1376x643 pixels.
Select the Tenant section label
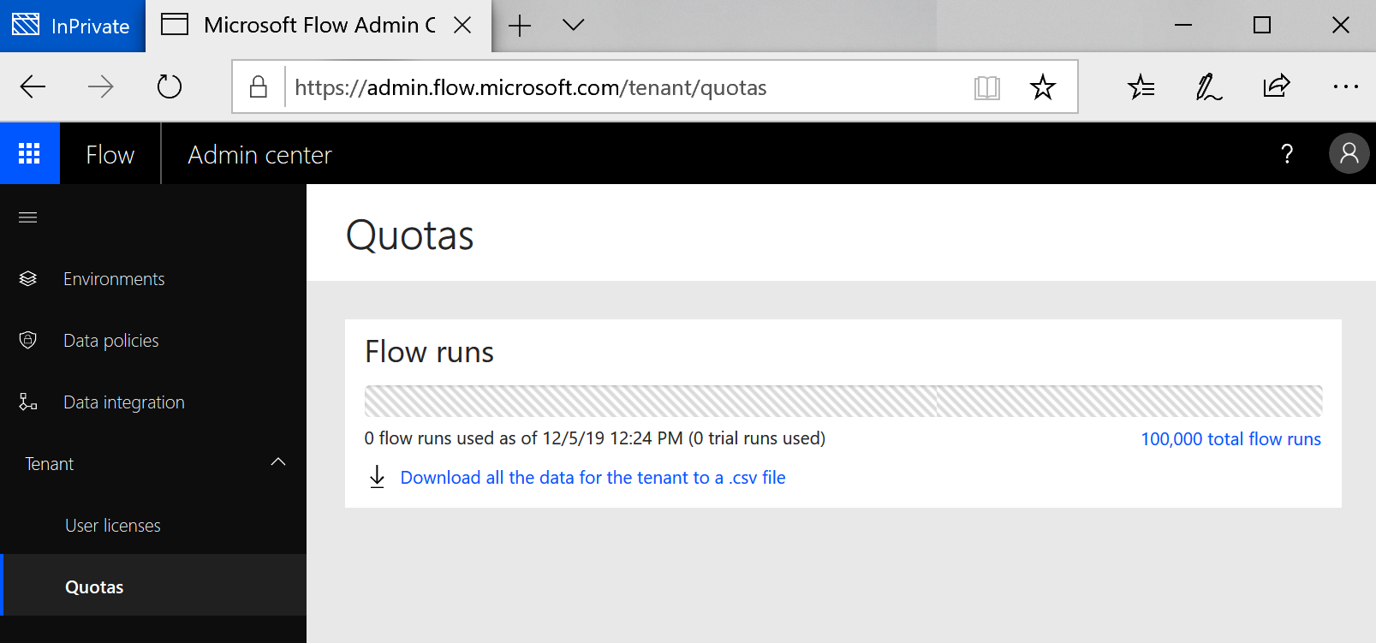49,464
